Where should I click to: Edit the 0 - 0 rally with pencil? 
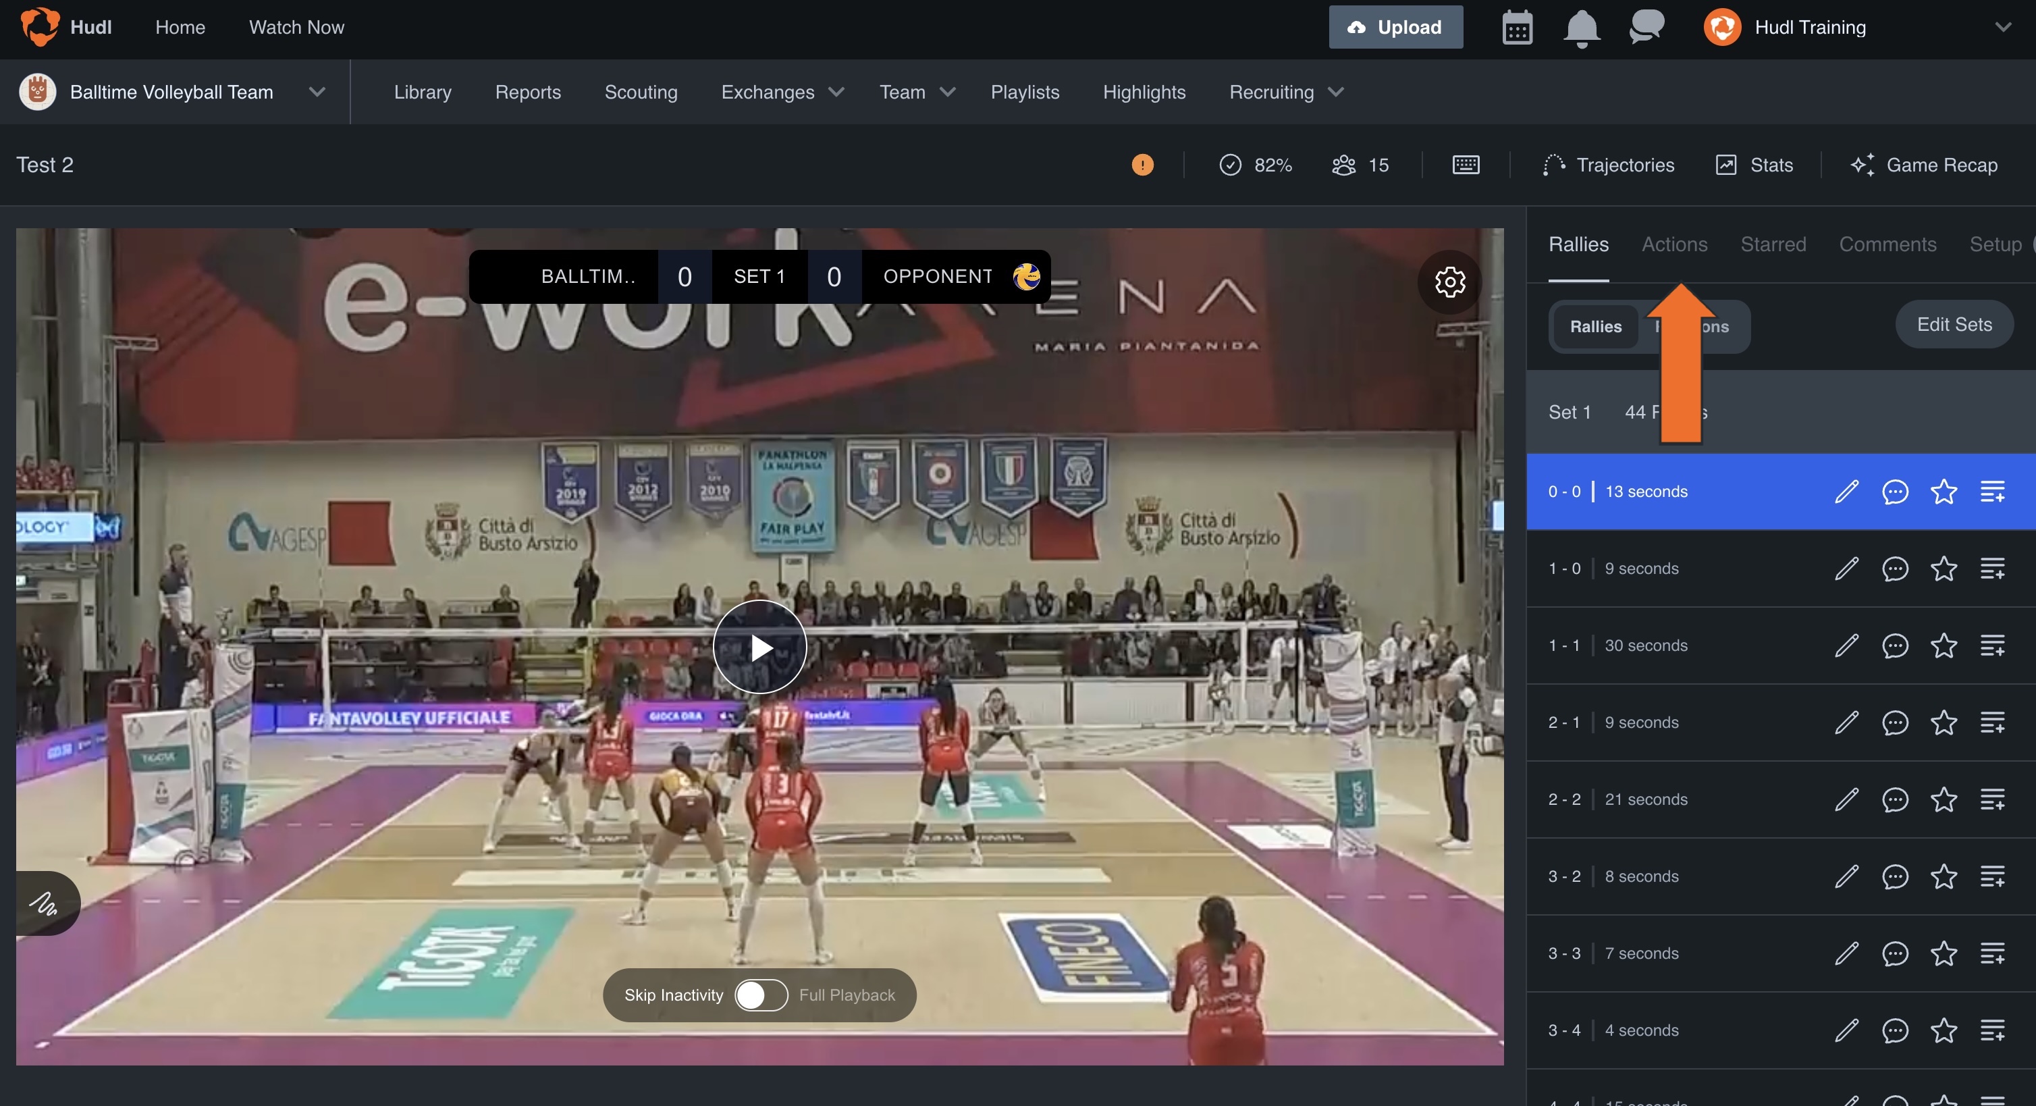pos(1846,492)
